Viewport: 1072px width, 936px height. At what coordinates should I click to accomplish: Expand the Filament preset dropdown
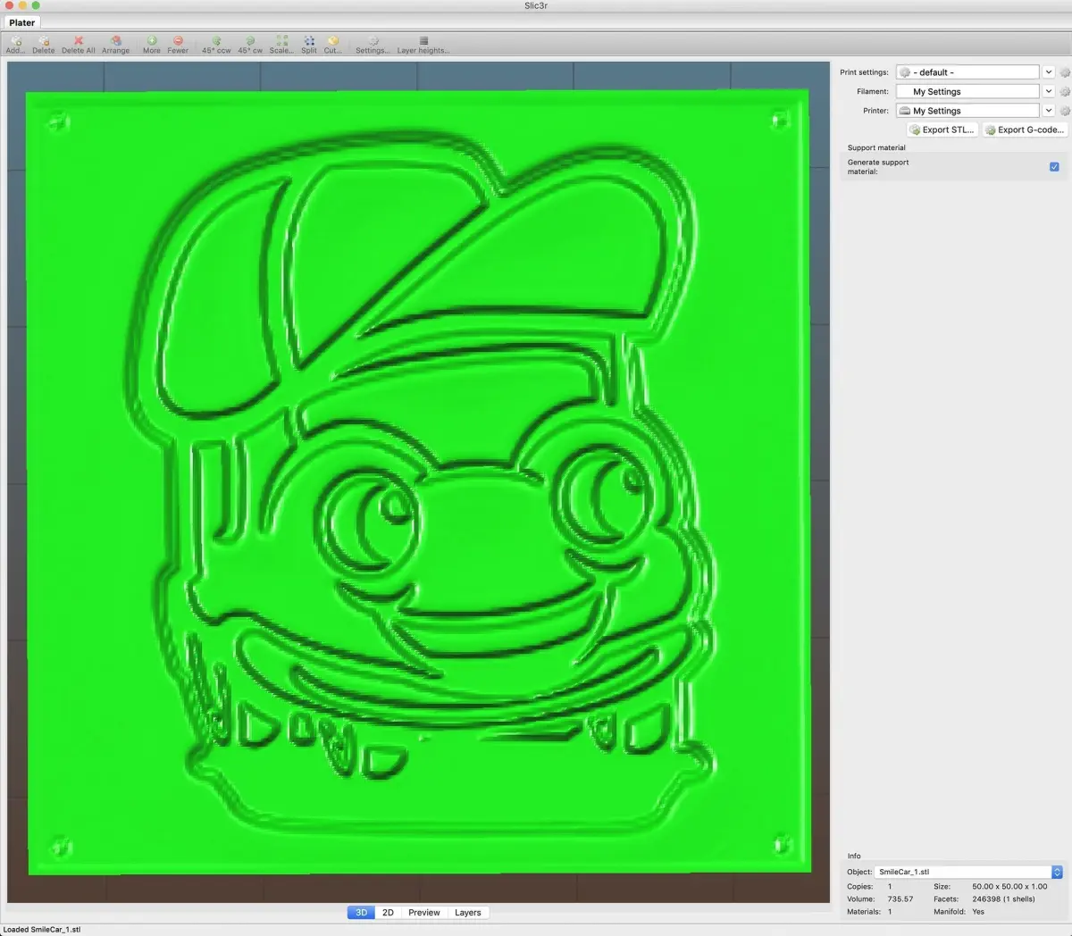point(1049,92)
